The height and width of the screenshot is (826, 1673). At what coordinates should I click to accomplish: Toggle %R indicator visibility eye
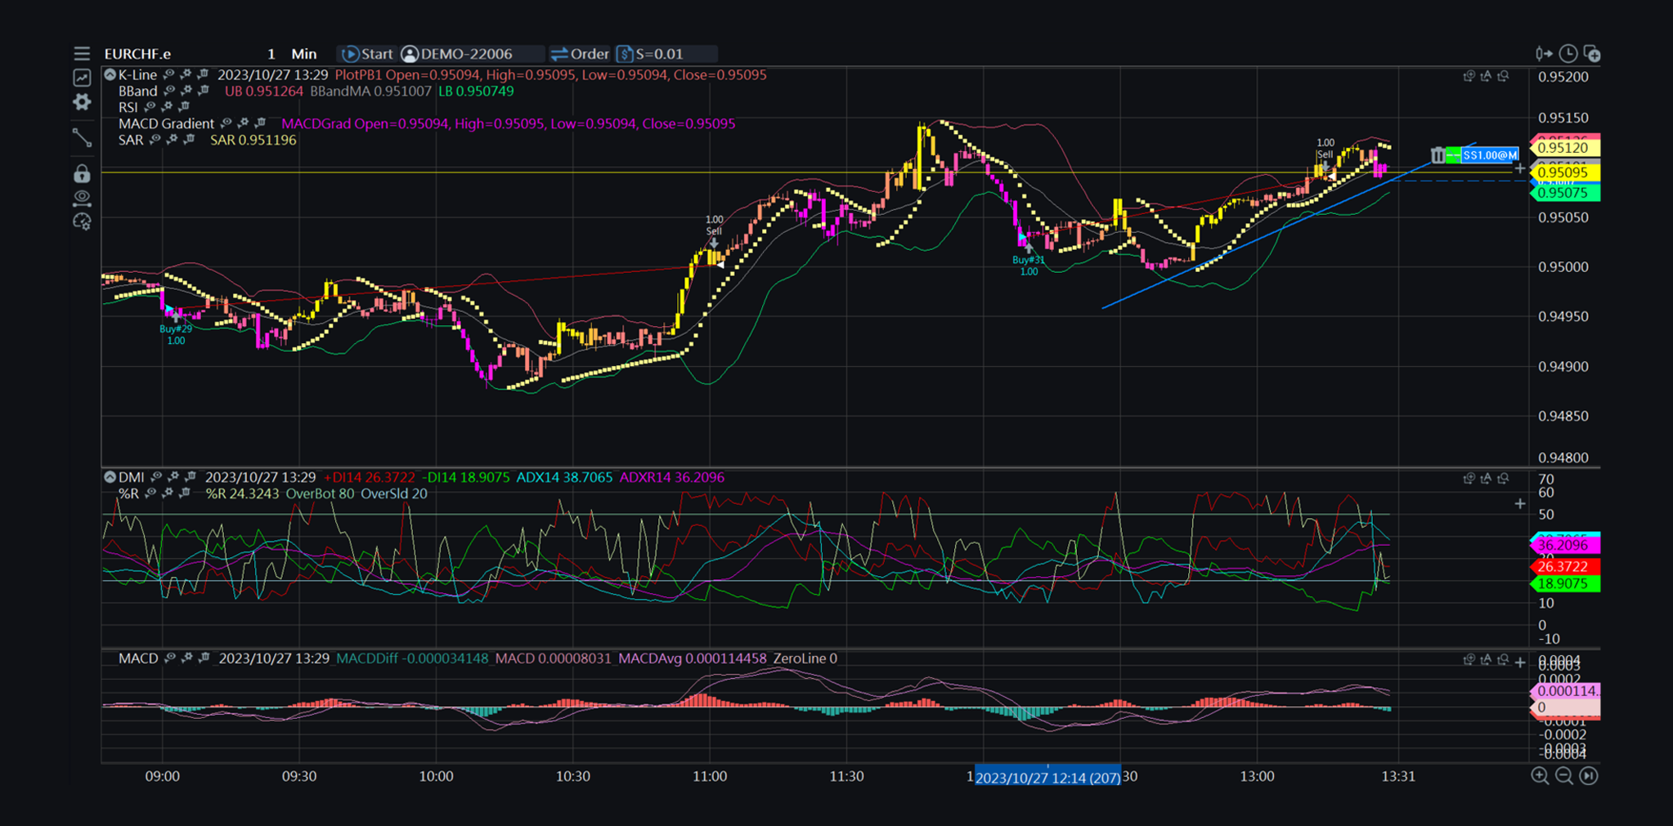tap(151, 494)
